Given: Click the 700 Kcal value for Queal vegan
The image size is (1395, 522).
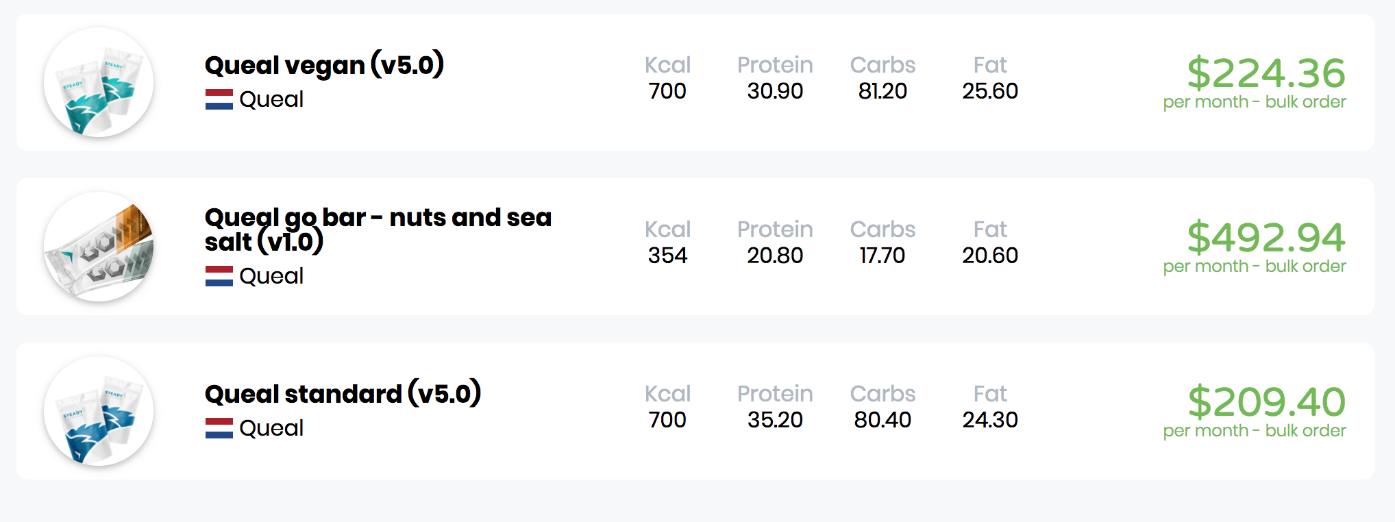Looking at the screenshot, I should coord(667,90).
